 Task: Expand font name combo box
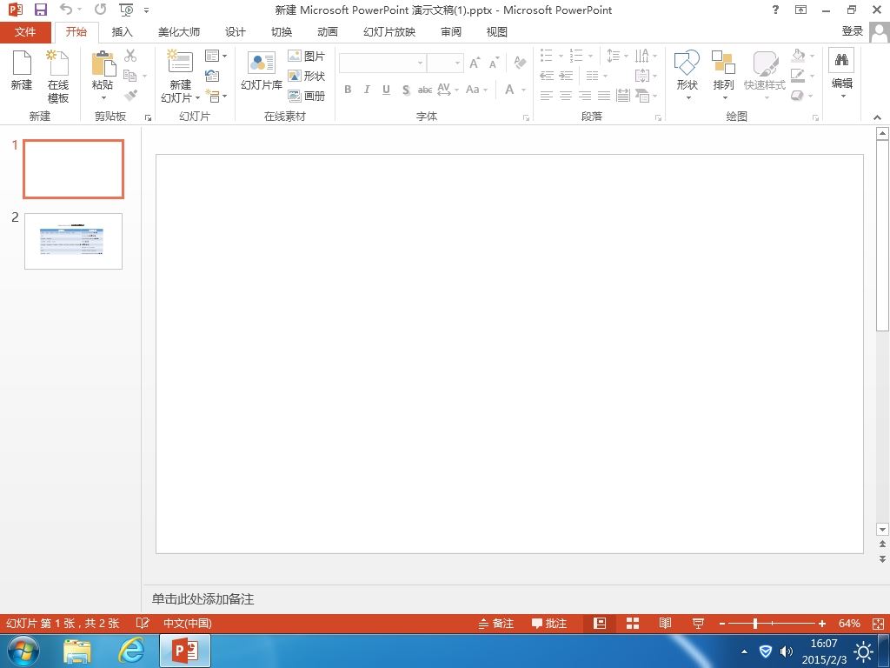tap(420, 63)
